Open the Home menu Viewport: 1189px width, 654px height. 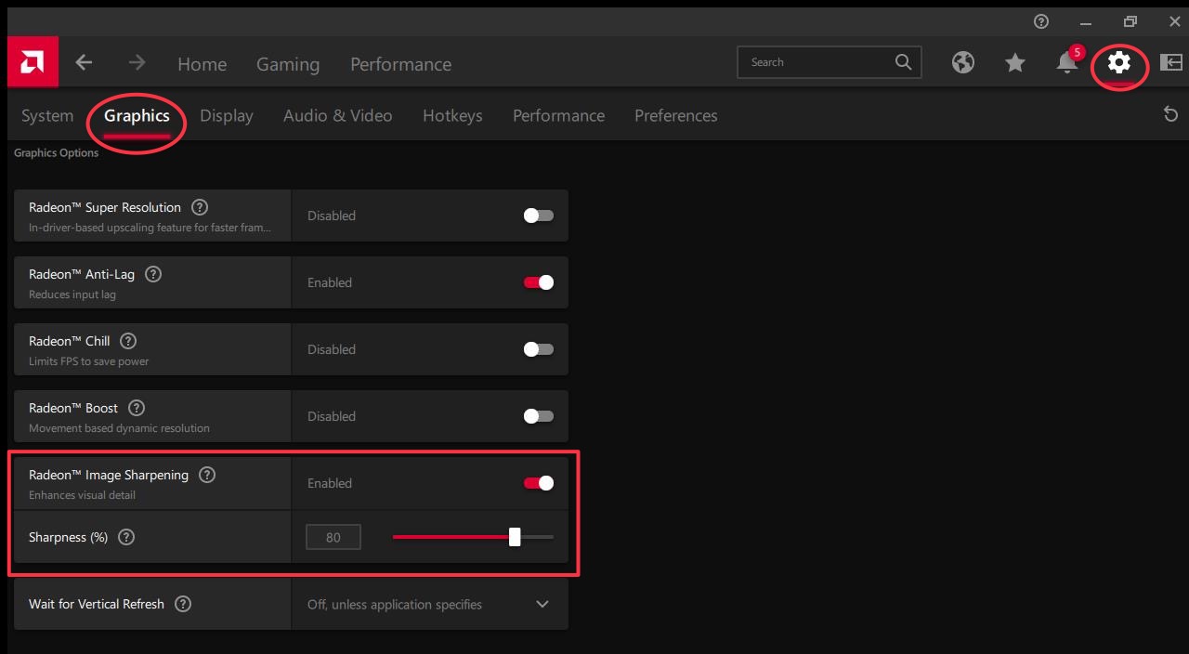(203, 64)
